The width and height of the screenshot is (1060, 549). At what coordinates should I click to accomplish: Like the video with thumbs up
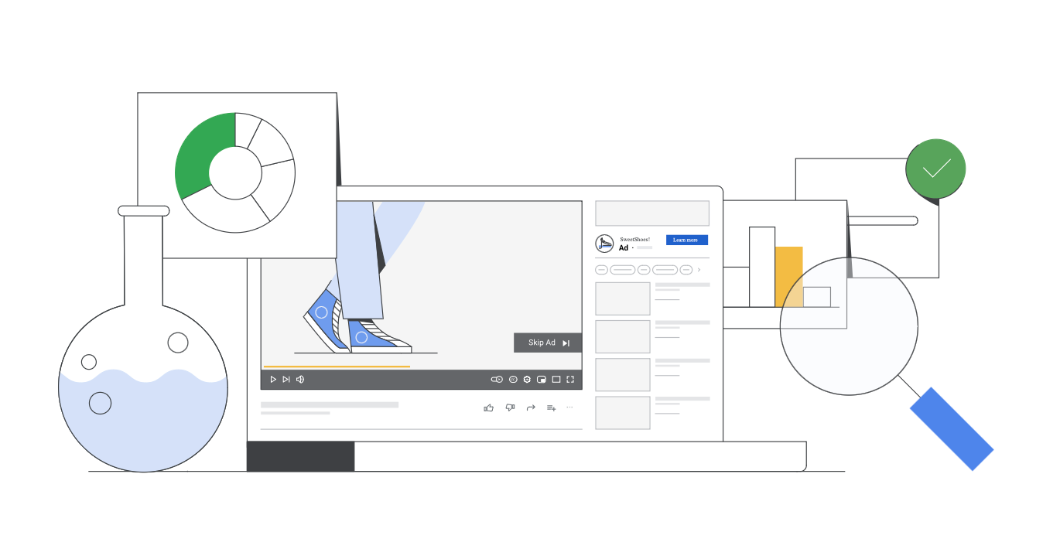coord(488,407)
